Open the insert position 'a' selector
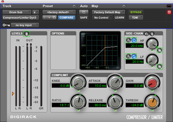173x122 pixels. tap(36, 12)
